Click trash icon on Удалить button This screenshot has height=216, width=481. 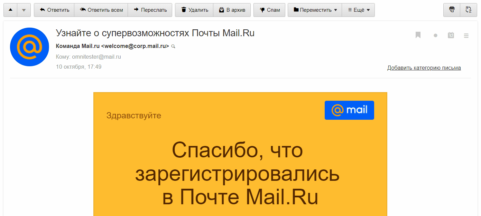pos(184,10)
